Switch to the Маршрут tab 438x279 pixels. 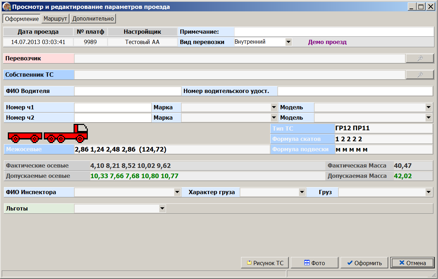click(55, 19)
